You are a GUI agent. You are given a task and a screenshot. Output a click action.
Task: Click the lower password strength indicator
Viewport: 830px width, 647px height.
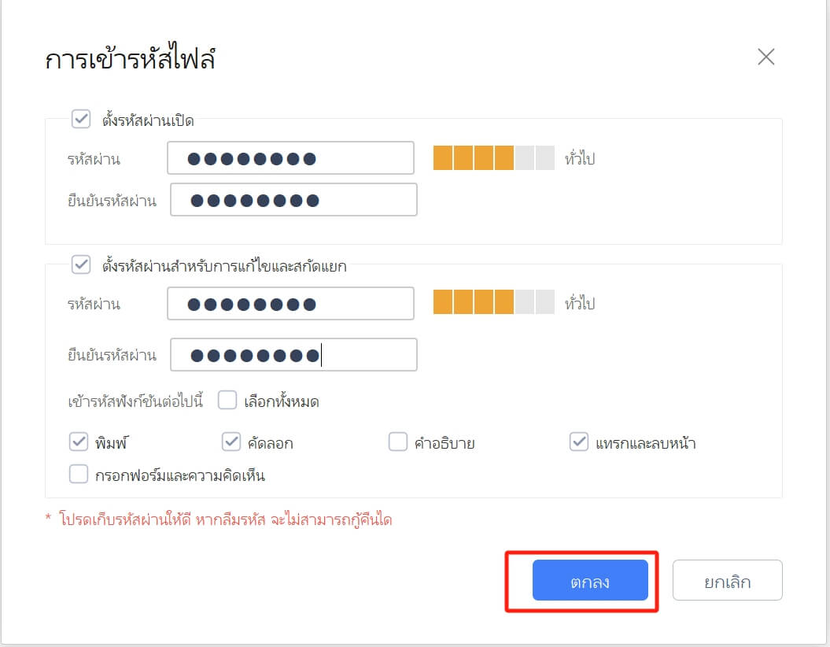492,303
